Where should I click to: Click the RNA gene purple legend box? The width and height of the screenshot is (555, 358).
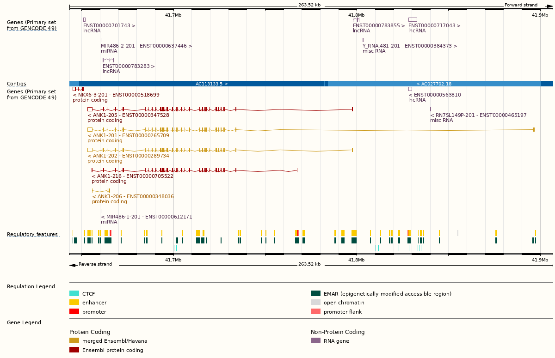315,341
